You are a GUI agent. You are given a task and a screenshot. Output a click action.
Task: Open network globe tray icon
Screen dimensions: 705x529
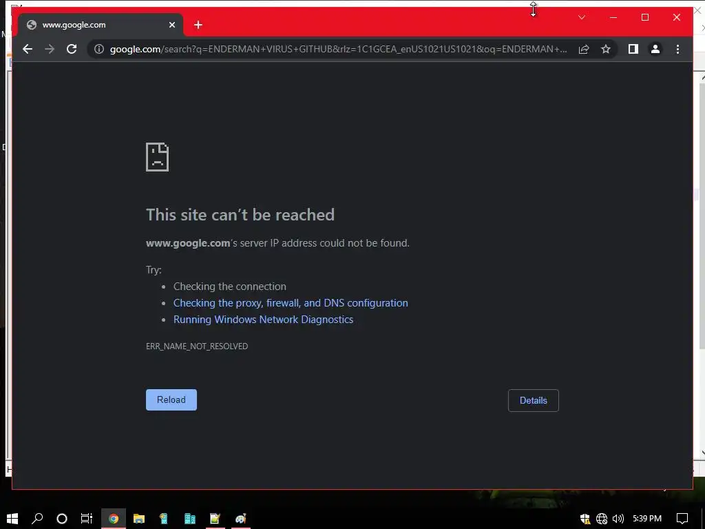click(602, 519)
